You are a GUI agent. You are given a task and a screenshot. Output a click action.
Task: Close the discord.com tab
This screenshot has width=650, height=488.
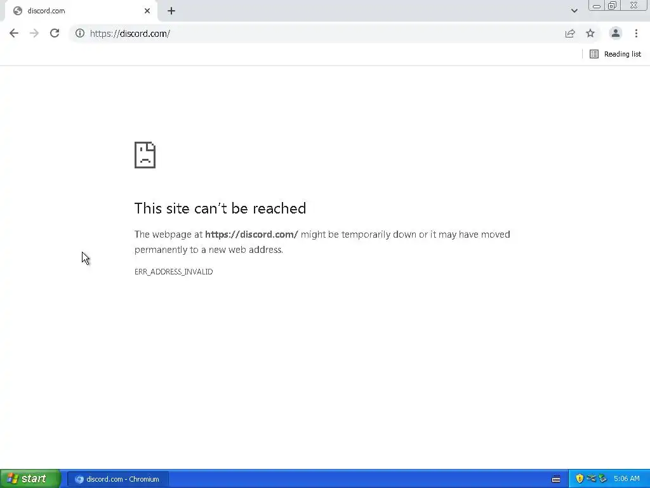click(x=147, y=11)
